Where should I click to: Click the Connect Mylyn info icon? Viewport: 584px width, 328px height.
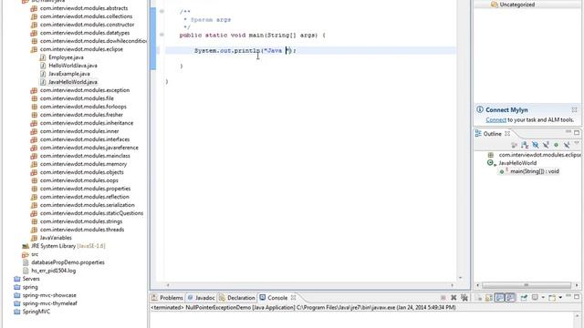click(x=480, y=109)
